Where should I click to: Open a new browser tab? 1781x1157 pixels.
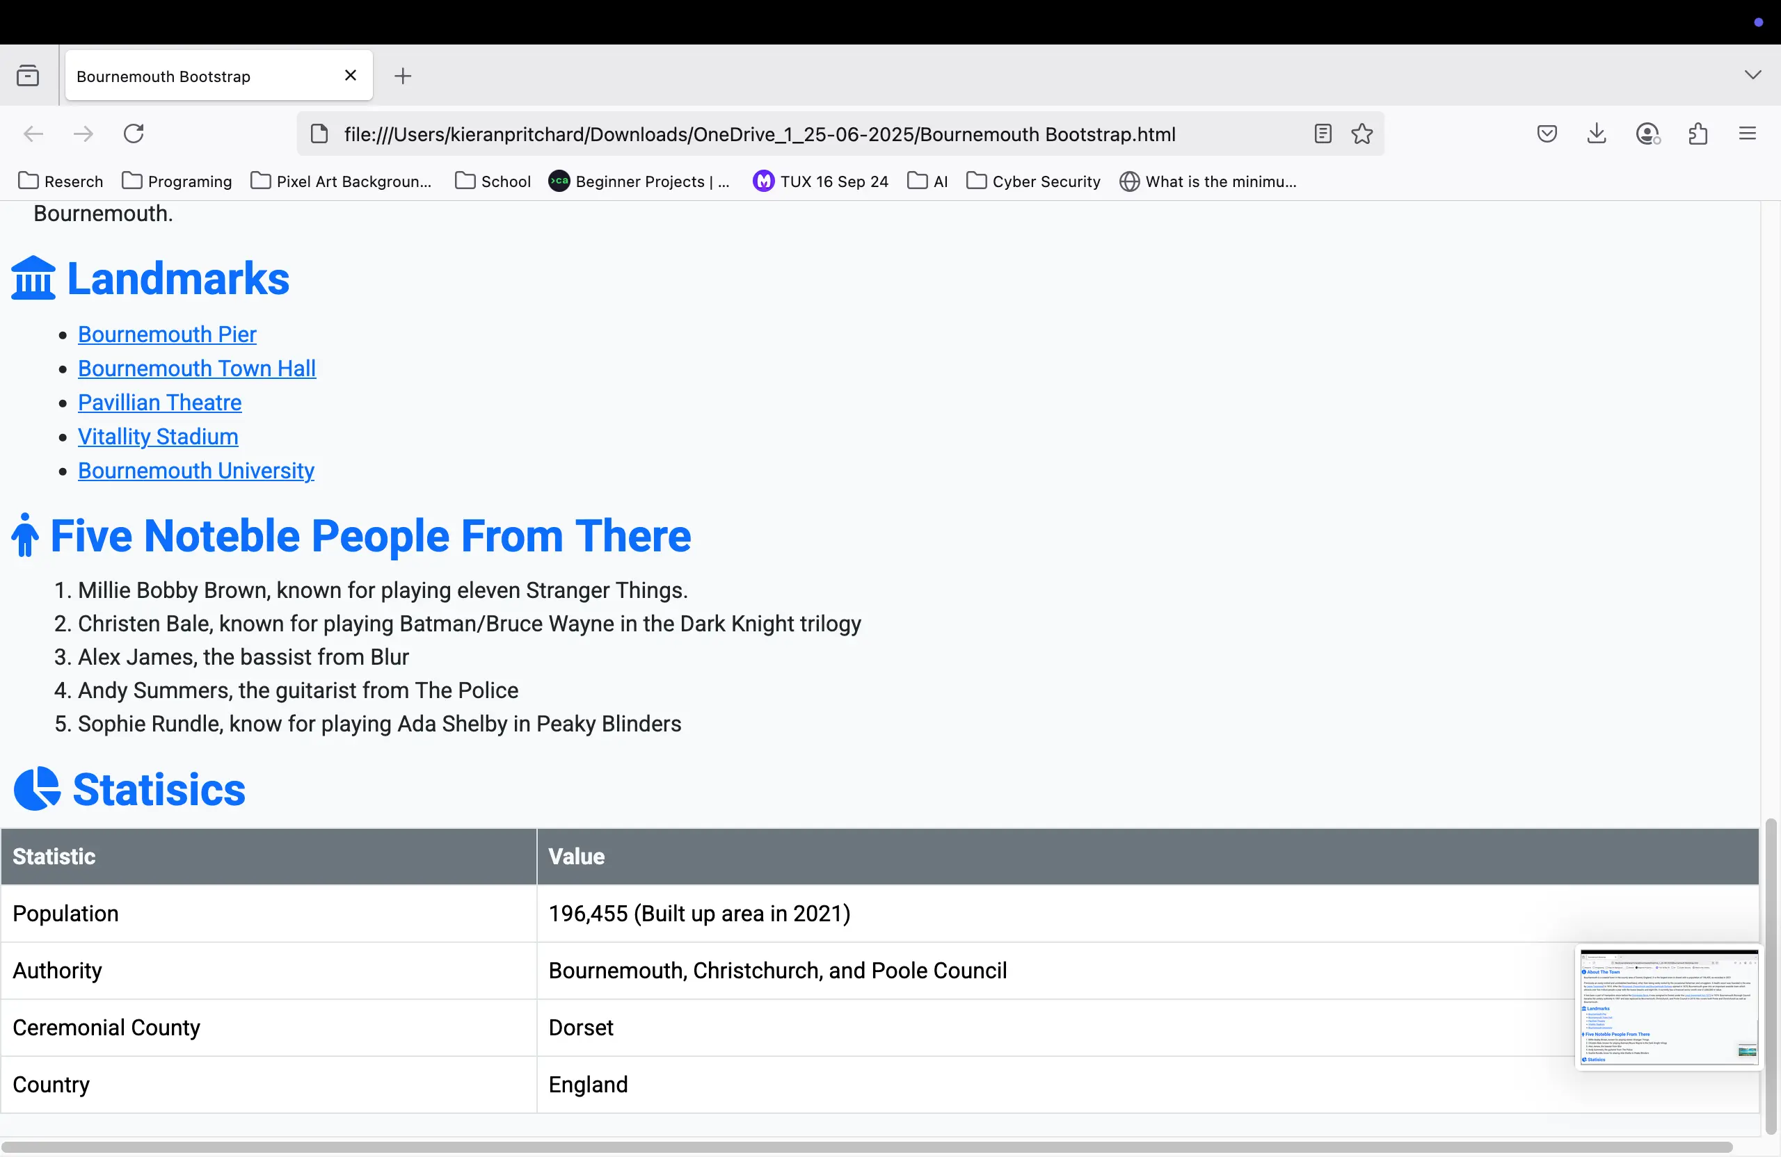point(403,76)
